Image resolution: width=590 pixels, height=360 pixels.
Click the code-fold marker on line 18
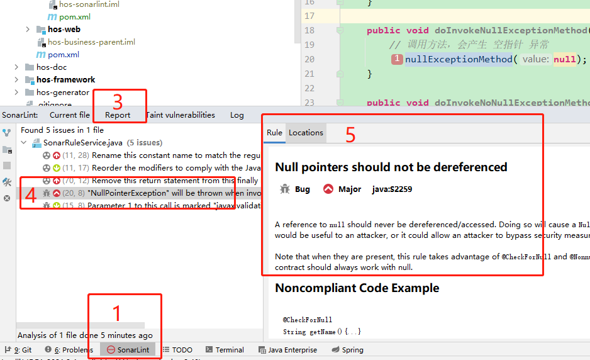(340, 30)
